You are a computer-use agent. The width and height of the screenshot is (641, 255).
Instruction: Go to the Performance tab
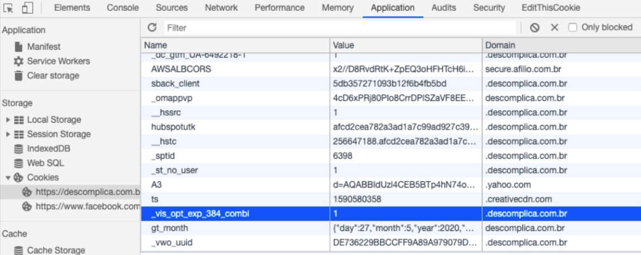point(280,8)
